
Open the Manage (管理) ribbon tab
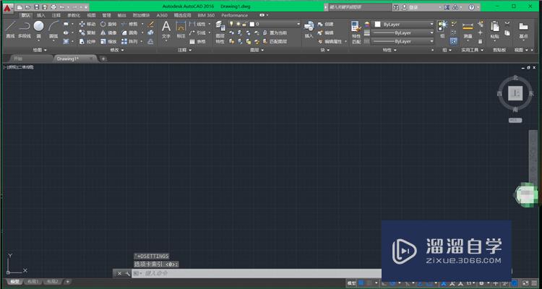click(x=106, y=15)
